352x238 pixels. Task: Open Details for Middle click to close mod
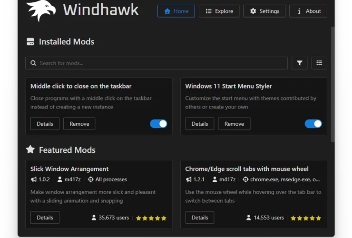pyautogui.click(x=45, y=124)
